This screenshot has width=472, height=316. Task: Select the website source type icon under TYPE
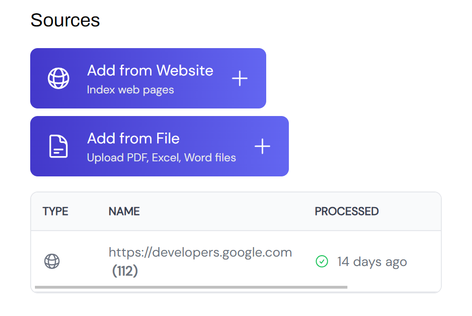click(x=52, y=261)
